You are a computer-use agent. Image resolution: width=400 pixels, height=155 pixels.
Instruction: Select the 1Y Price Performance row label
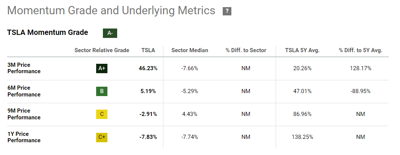(x=24, y=137)
